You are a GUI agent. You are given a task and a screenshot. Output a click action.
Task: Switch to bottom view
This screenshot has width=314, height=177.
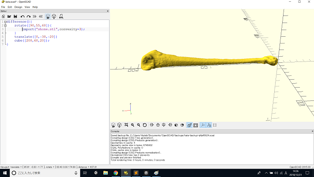pyautogui.click(x=164, y=125)
